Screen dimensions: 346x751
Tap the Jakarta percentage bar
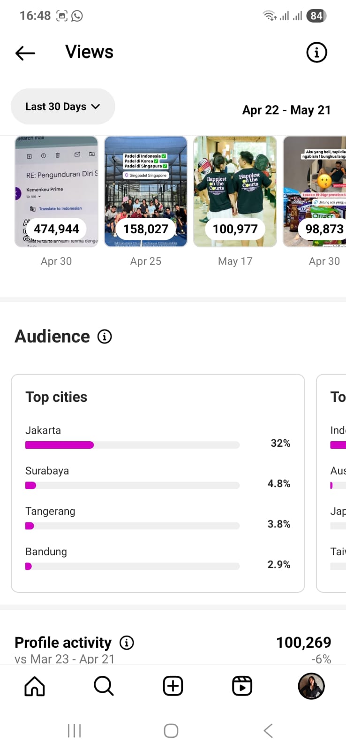[132, 445]
